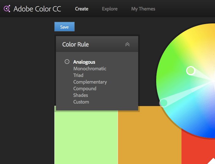215x164 pixels.
Task: Go to the Explore tab
Action: click(110, 9)
